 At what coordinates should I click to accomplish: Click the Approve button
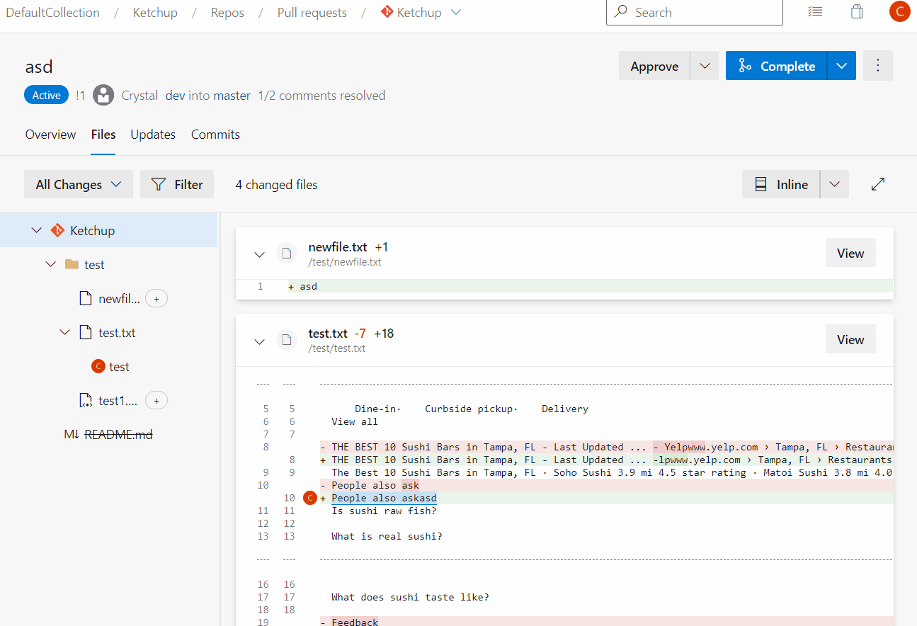[x=654, y=65]
